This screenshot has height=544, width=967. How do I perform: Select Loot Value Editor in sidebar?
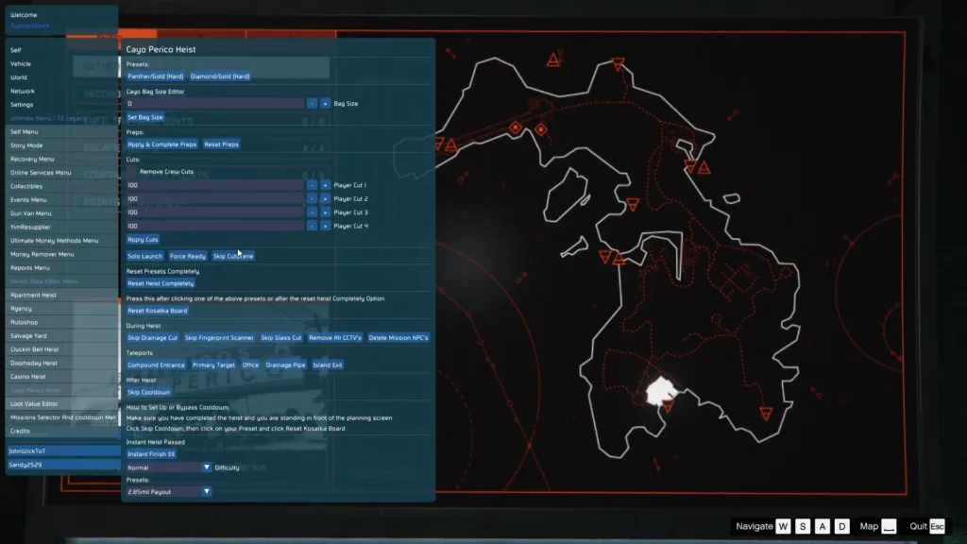(61, 403)
